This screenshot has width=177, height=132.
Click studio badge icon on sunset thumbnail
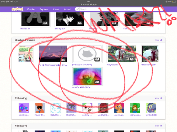pos(63,60)
